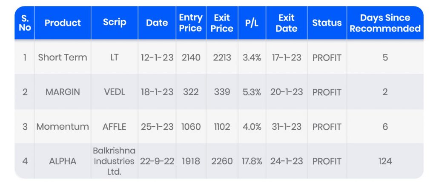Image resolution: width=436 pixels, height=182 pixels.
Task: Click the MARGIN product cell
Action: (63, 92)
